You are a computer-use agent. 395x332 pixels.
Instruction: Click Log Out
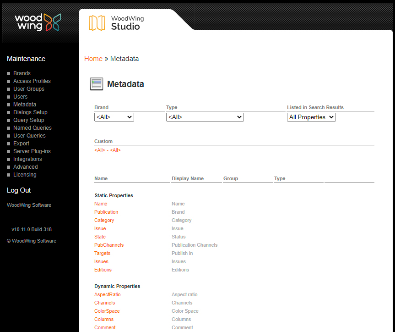click(x=19, y=190)
